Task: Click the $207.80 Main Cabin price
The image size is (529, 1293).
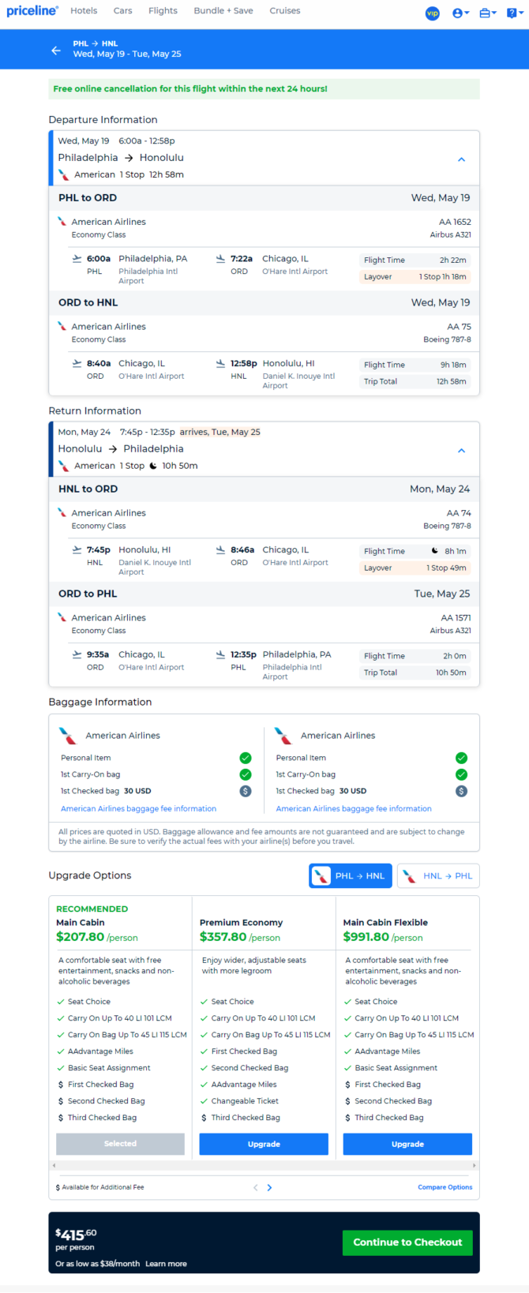Action: (81, 937)
